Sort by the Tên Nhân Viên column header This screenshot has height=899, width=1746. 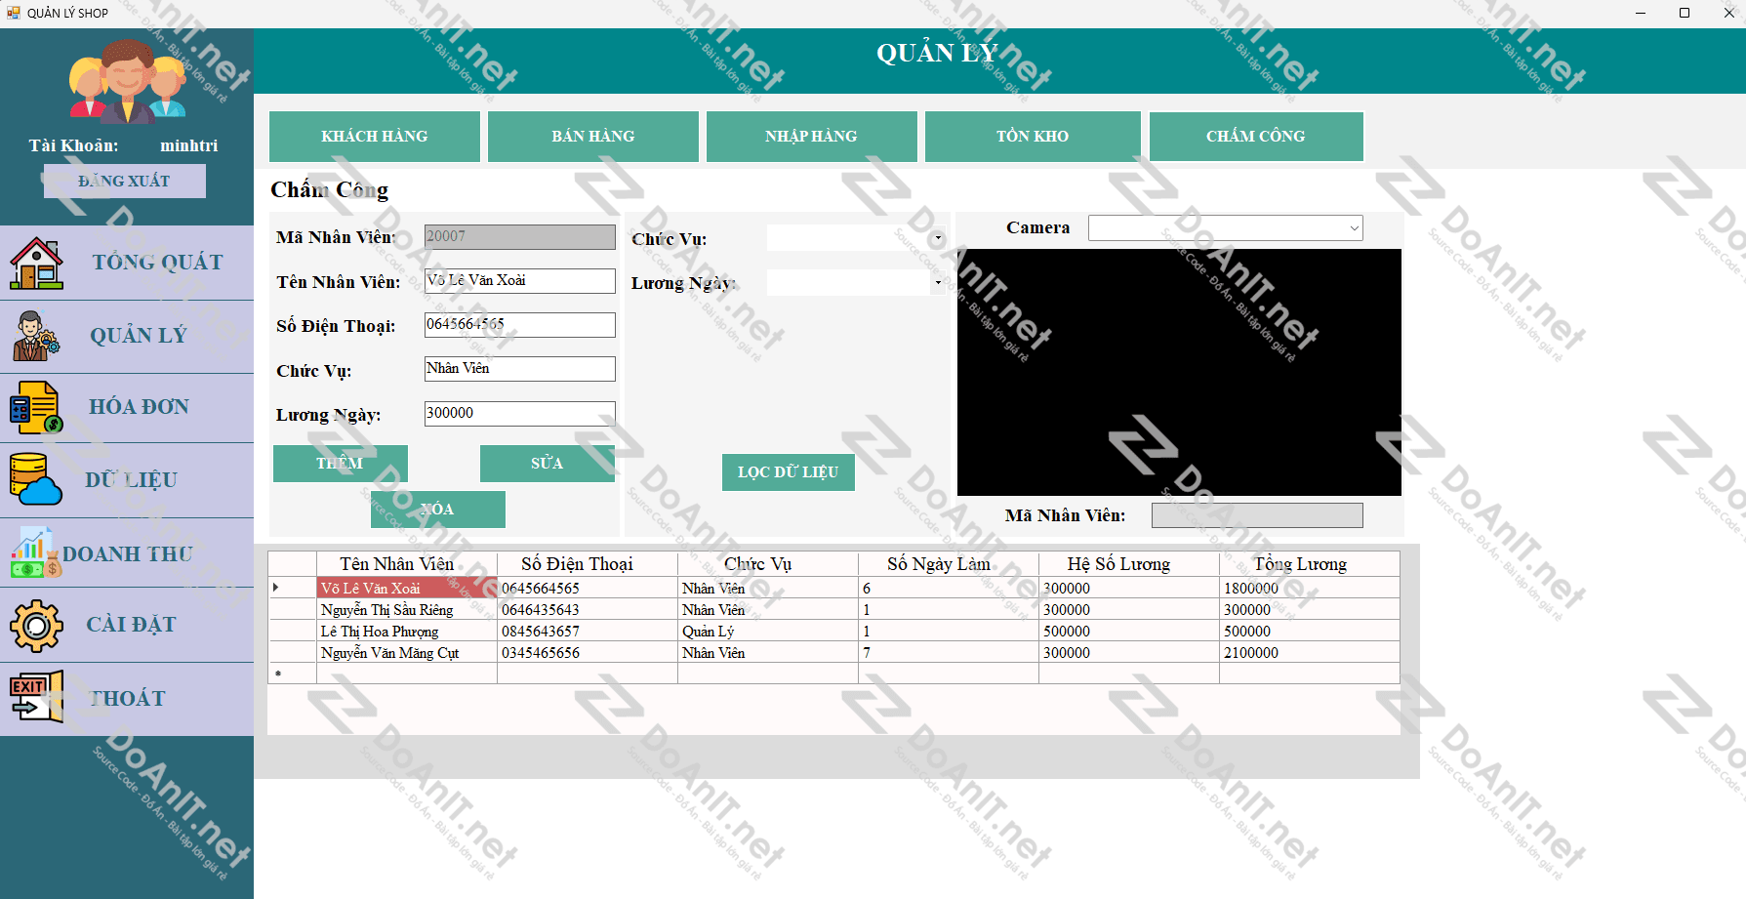(407, 564)
